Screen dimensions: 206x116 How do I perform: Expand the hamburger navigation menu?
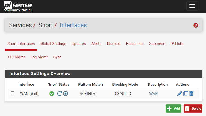(x=192, y=6)
